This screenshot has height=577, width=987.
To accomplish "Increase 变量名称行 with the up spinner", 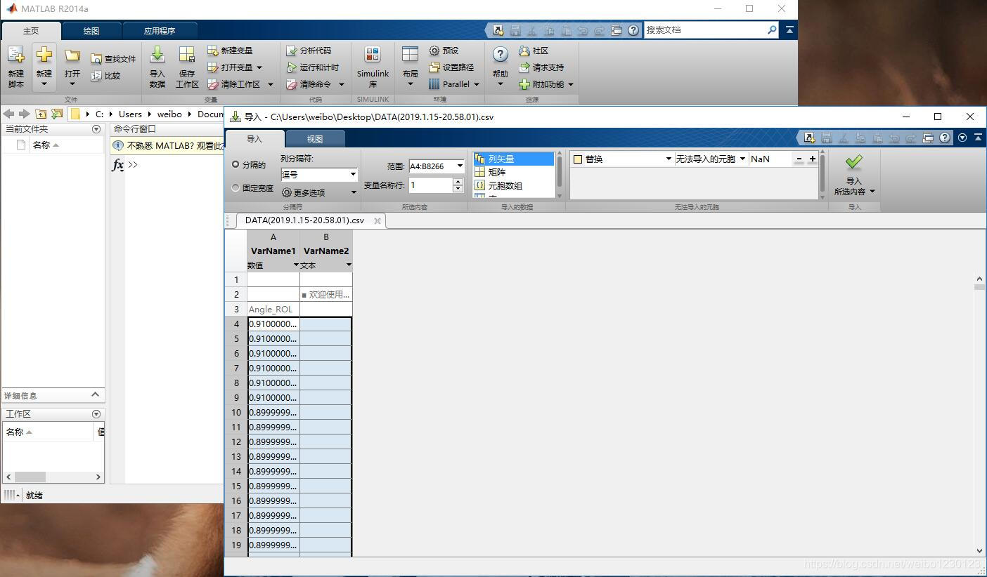I will (x=458, y=181).
